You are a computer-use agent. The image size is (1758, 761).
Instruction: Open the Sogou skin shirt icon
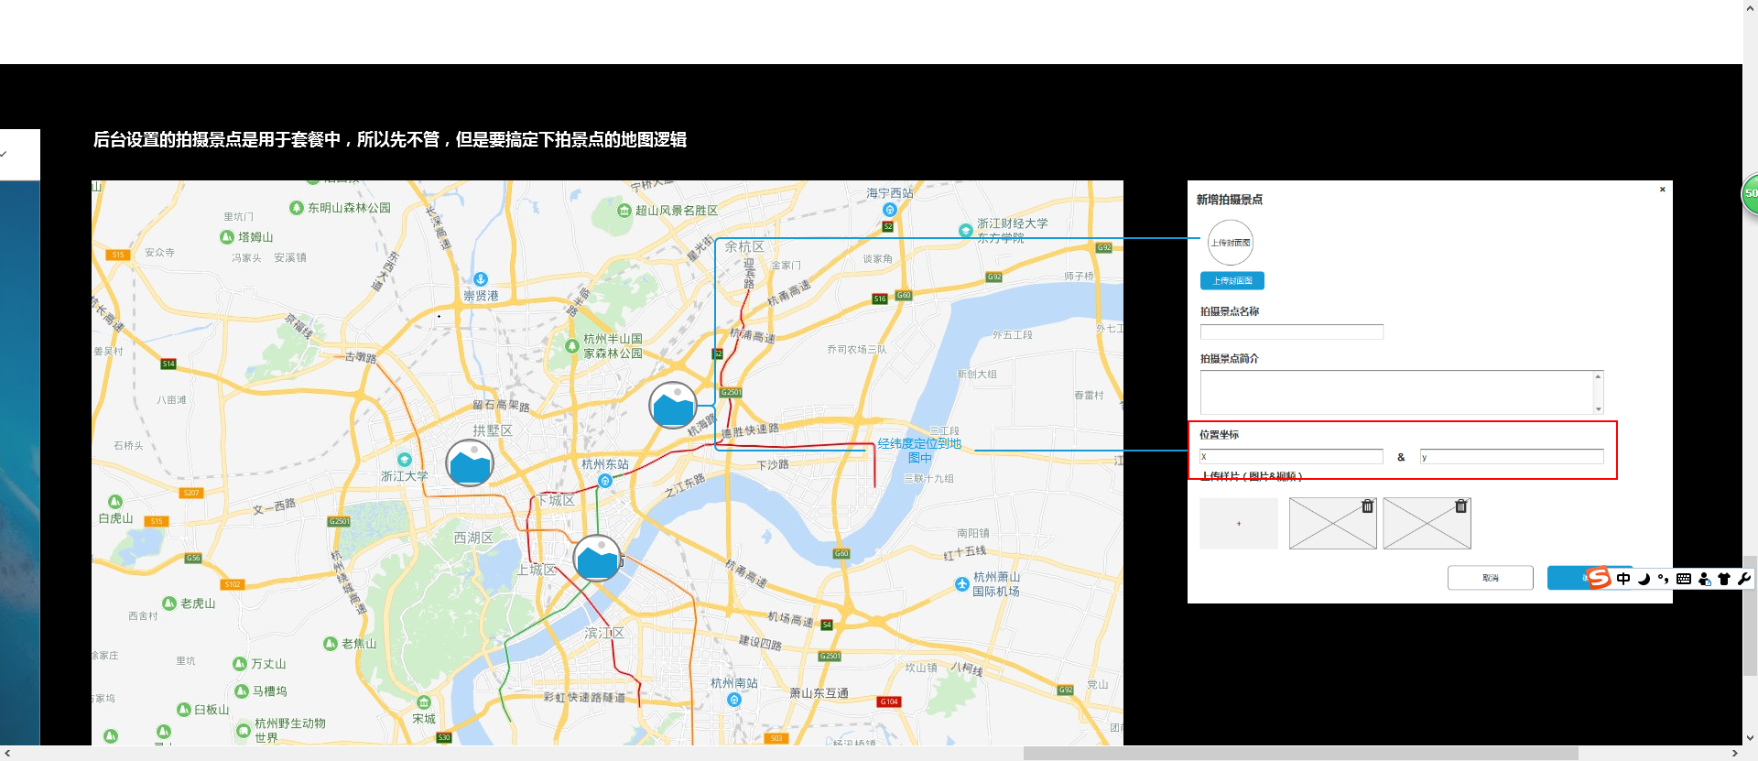click(1724, 579)
